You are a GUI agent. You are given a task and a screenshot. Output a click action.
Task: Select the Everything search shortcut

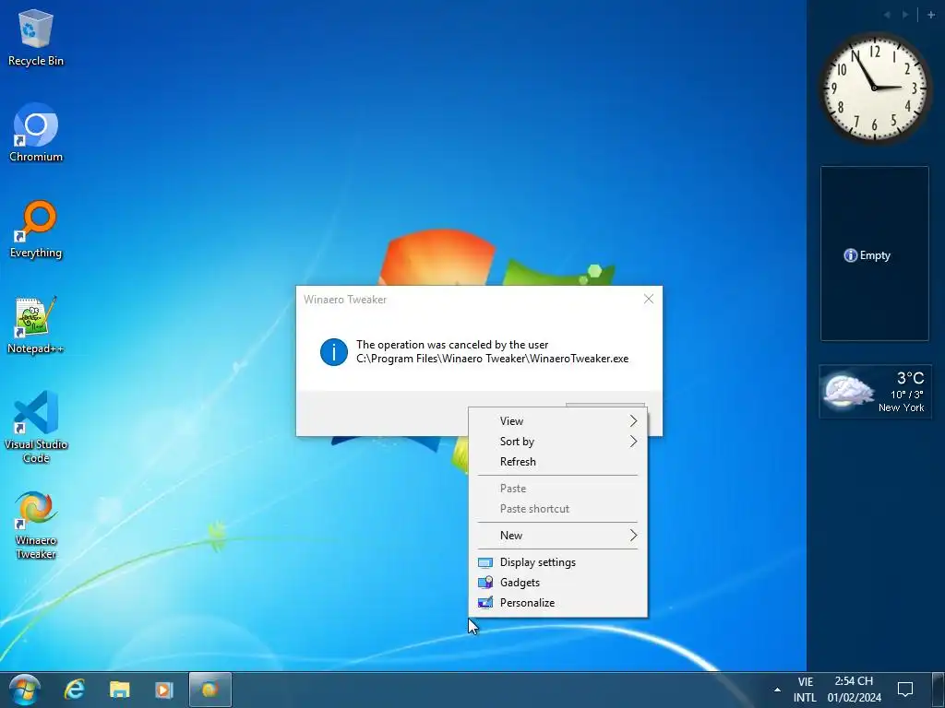tap(36, 230)
